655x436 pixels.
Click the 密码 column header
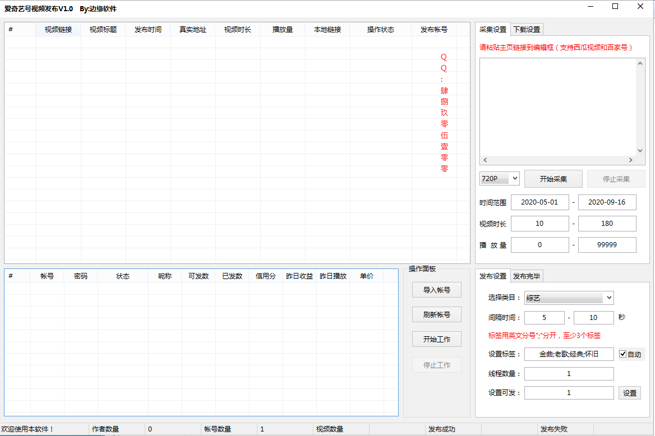(81, 276)
